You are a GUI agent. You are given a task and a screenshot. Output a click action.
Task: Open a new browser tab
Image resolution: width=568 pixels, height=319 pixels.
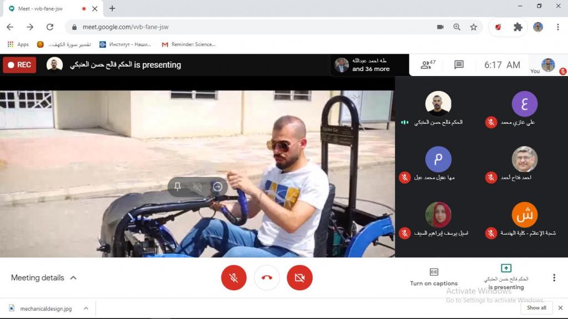coord(113,8)
